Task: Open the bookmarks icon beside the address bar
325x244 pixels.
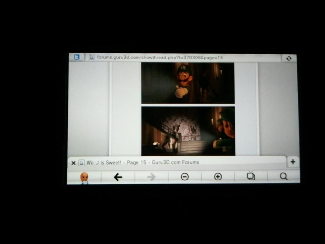Action: pyautogui.click(x=77, y=57)
